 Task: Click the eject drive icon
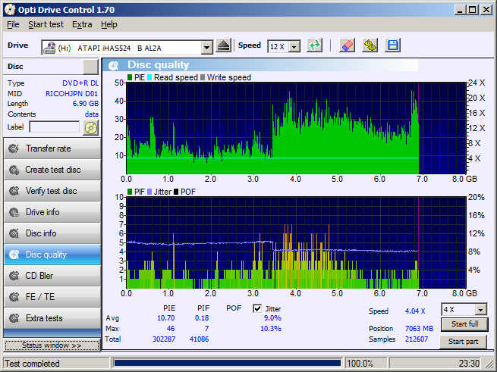pos(223,46)
